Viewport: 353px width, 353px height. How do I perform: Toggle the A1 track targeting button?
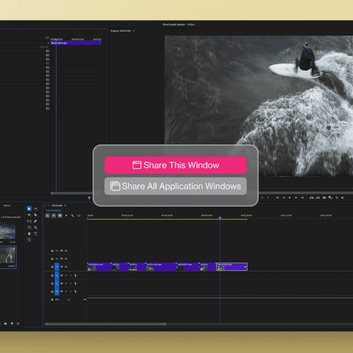click(x=56, y=275)
